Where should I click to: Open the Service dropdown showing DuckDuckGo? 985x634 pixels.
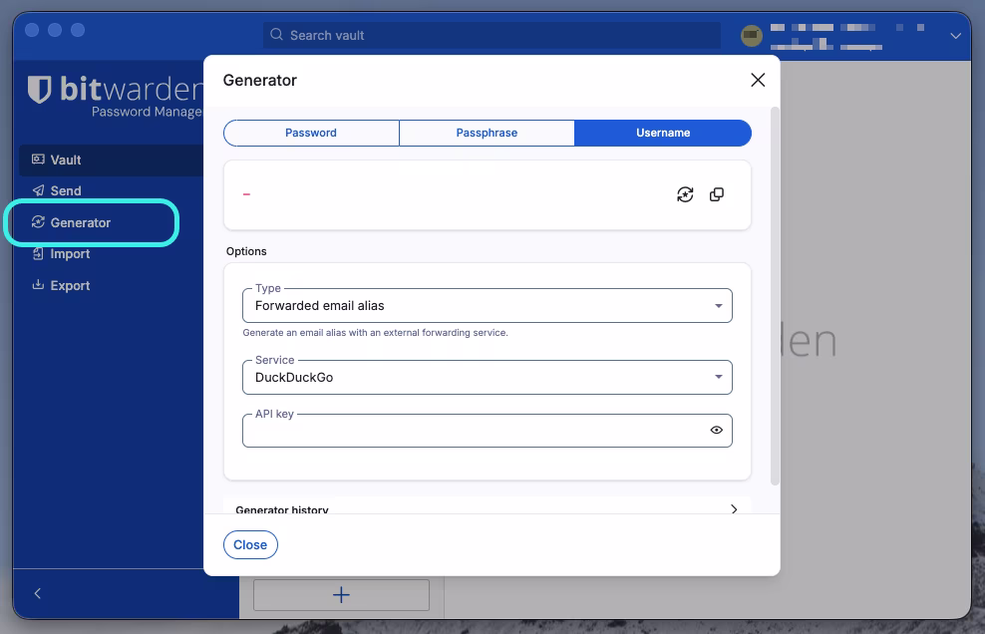(x=488, y=377)
